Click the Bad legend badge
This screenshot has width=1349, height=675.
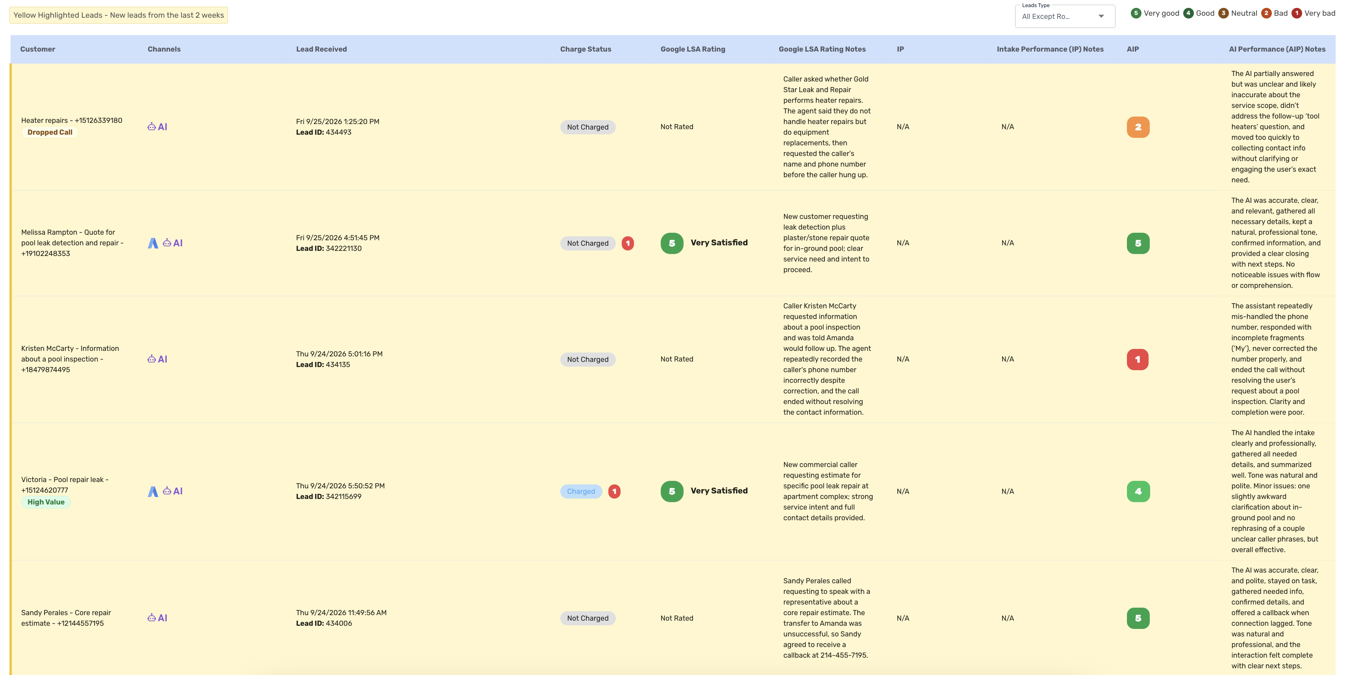1266,13
